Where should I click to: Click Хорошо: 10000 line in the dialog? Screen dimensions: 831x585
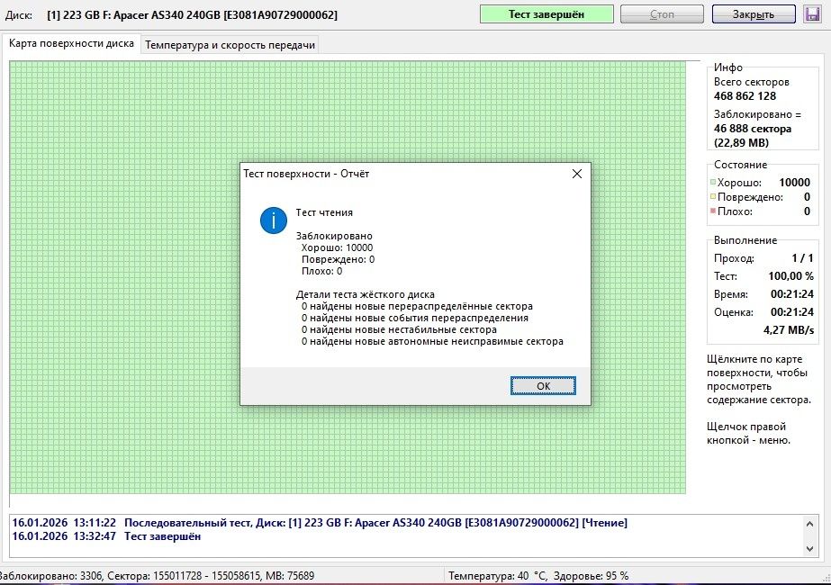click(x=337, y=247)
